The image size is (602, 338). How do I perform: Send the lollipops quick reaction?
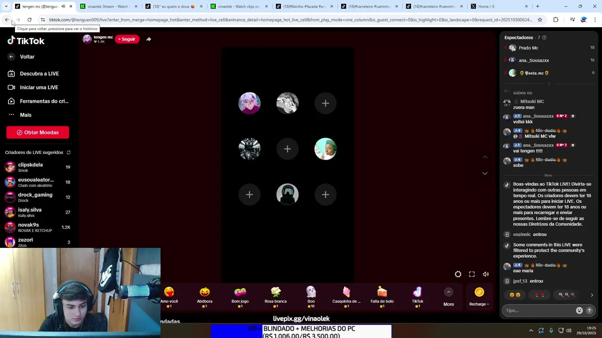566,295
